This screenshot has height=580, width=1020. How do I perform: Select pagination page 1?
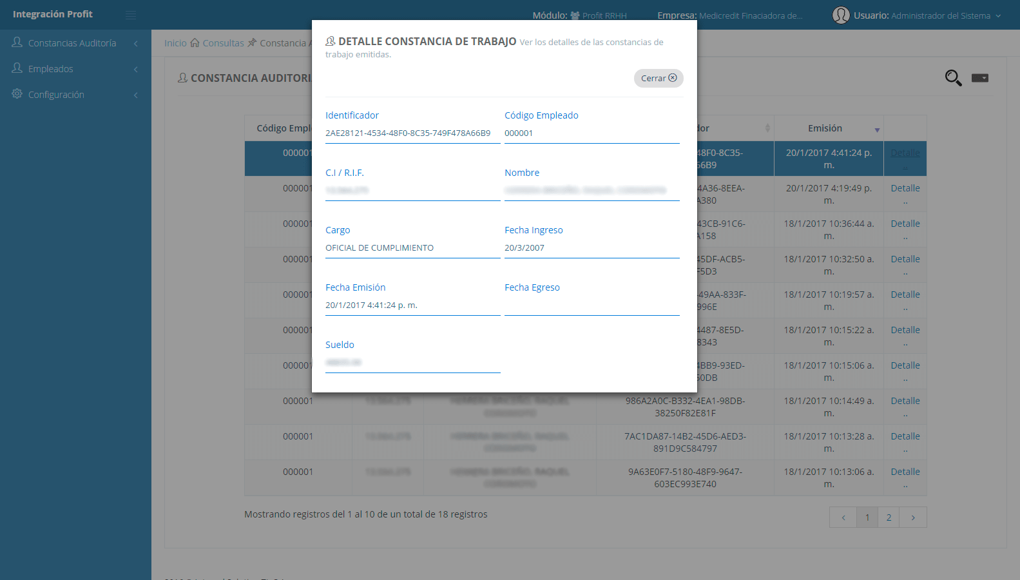[x=867, y=517]
